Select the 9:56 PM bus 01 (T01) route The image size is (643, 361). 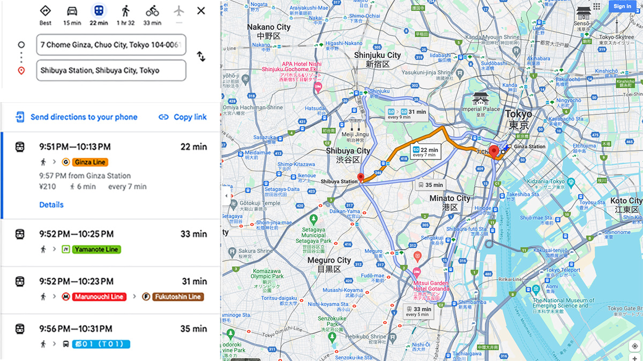pyautogui.click(x=110, y=336)
